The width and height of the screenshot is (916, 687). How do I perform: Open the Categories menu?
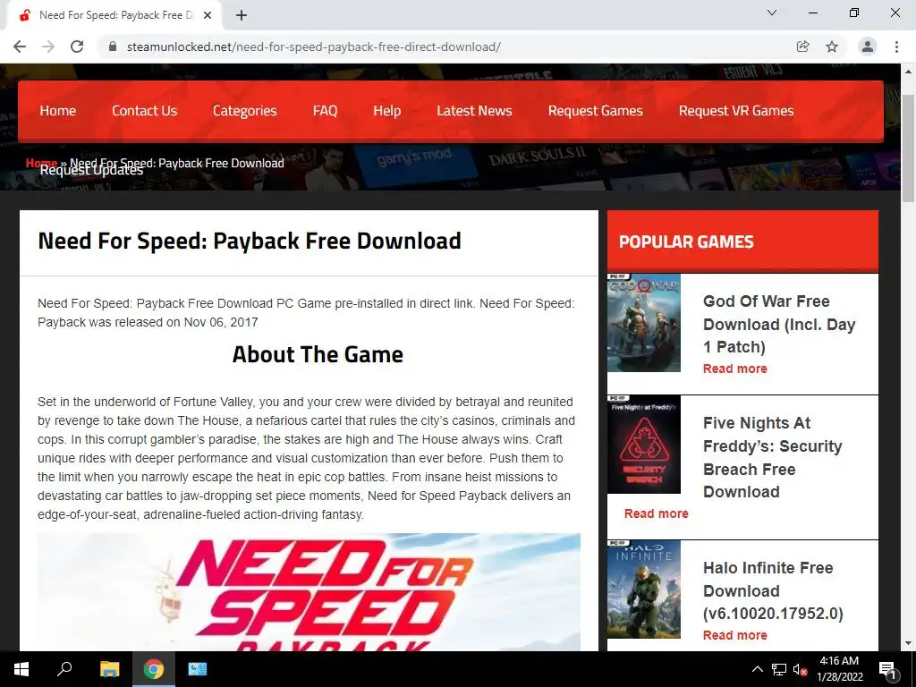(x=245, y=111)
